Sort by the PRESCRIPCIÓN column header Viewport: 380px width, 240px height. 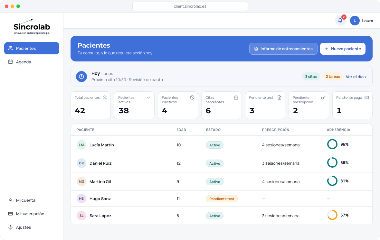click(x=276, y=130)
